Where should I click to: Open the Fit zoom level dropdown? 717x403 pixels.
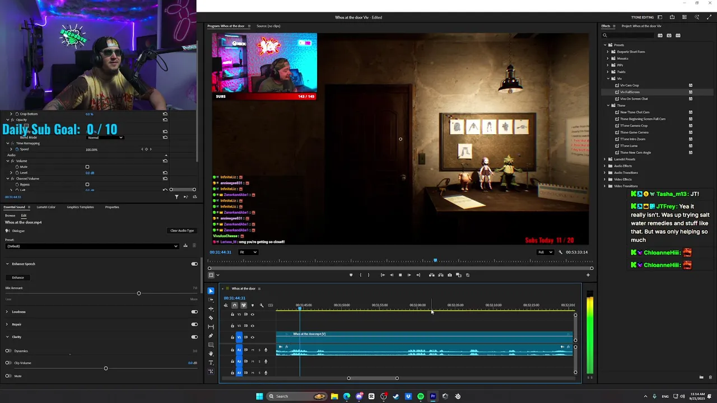(x=248, y=252)
